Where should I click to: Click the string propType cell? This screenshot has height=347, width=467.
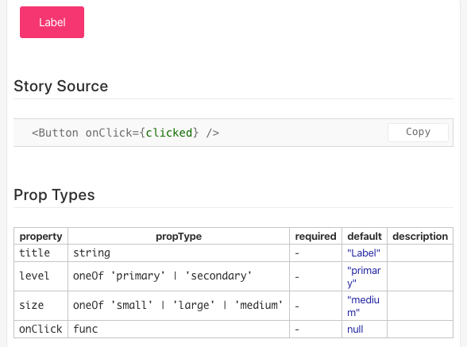click(x=179, y=253)
